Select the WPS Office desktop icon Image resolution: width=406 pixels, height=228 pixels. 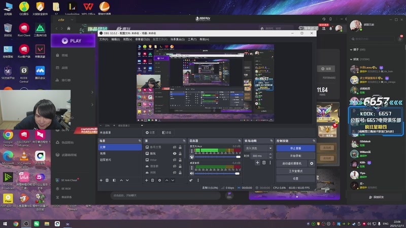pos(88,8)
